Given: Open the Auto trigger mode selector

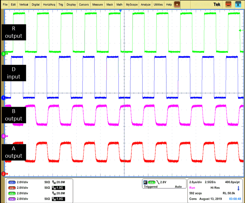Looking at the screenshot, I should point(179,187).
